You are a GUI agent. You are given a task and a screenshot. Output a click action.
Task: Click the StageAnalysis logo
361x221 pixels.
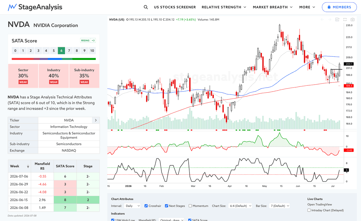[x=35, y=7]
